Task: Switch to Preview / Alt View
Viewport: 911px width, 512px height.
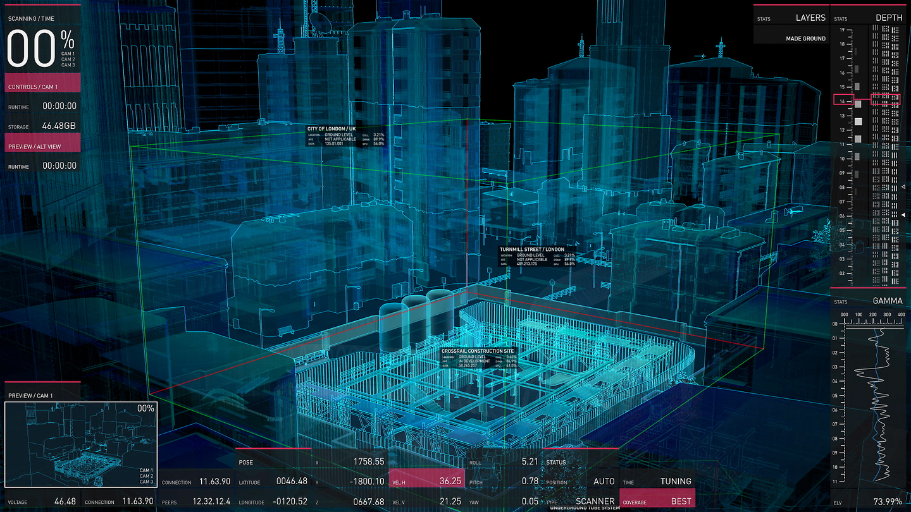Action: (x=43, y=142)
